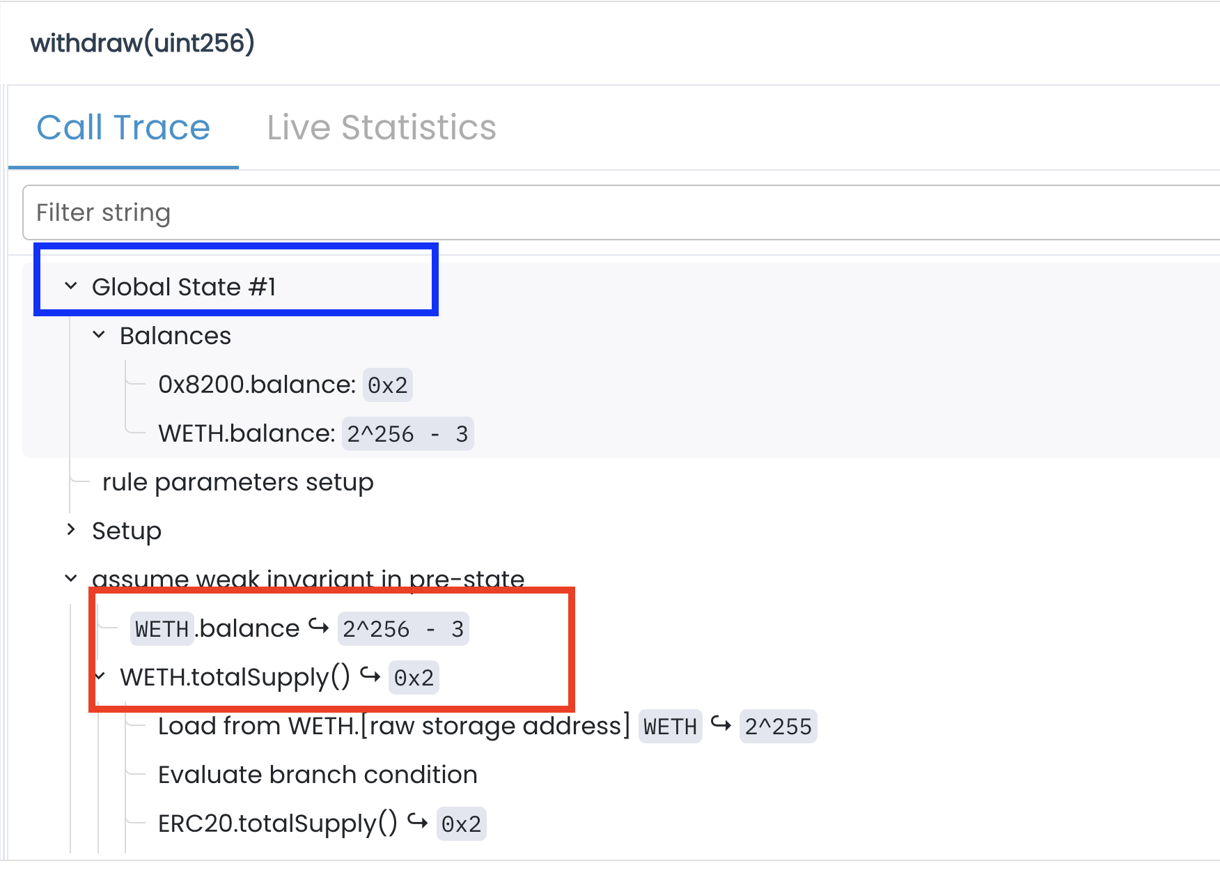
Task: Click the WETH.balance 2^256 - 3 value badge under Balances
Action: pos(407,434)
